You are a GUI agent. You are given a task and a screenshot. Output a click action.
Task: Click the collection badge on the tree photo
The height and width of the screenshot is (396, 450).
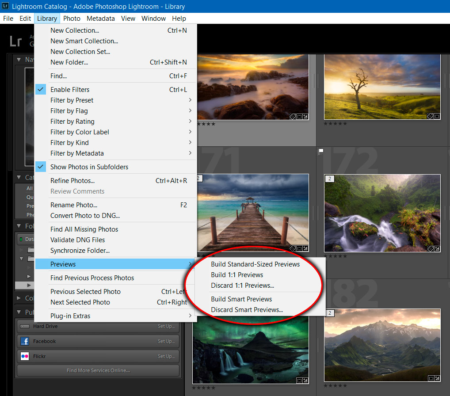(x=437, y=116)
